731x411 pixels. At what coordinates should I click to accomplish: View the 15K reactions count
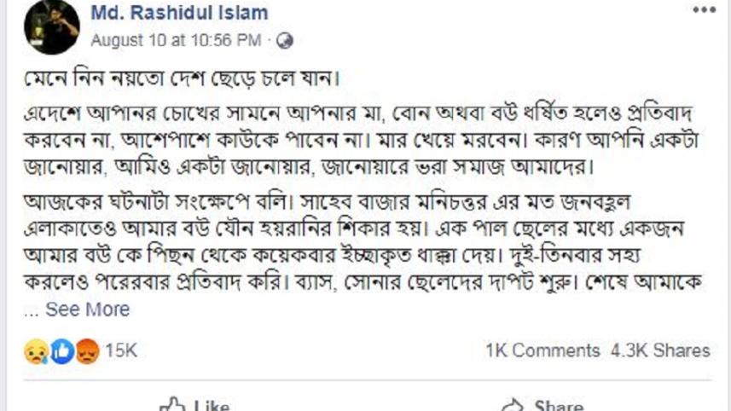pos(121,350)
